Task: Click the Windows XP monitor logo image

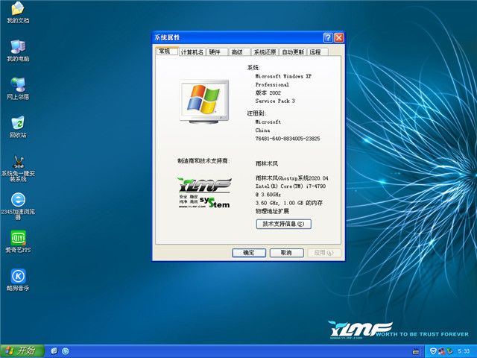Action: pos(204,101)
